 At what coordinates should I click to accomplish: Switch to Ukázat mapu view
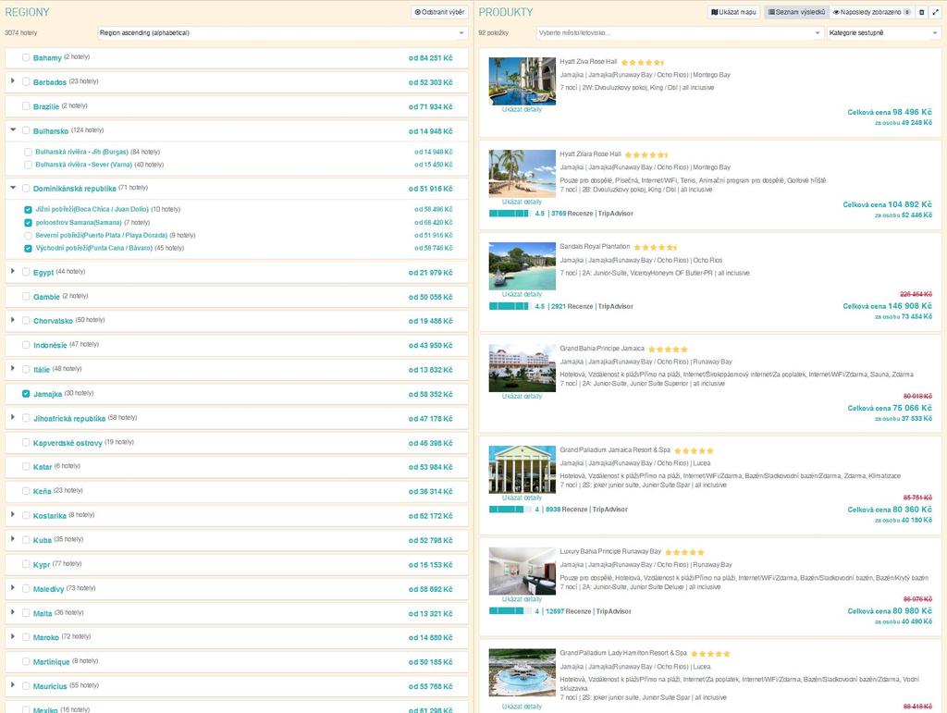point(733,12)
